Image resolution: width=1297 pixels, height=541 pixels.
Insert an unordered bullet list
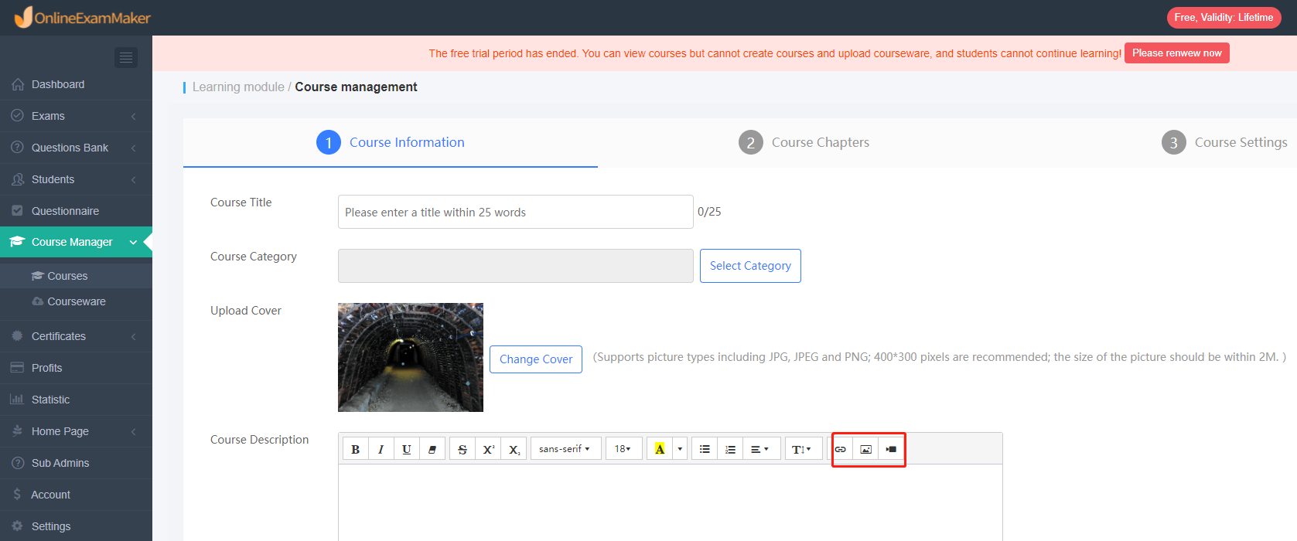tap(705, 449)
